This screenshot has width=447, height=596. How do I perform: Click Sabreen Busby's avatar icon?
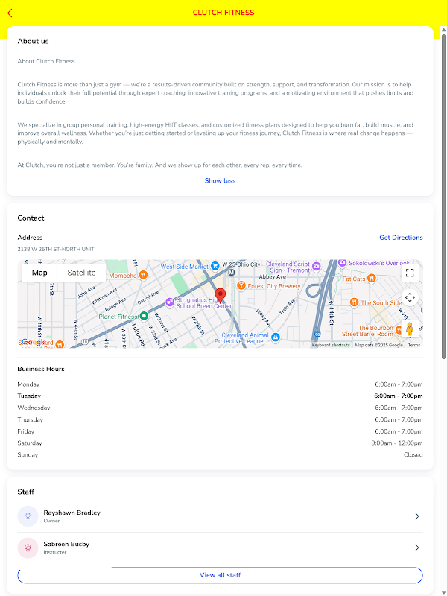click(28, 548)
